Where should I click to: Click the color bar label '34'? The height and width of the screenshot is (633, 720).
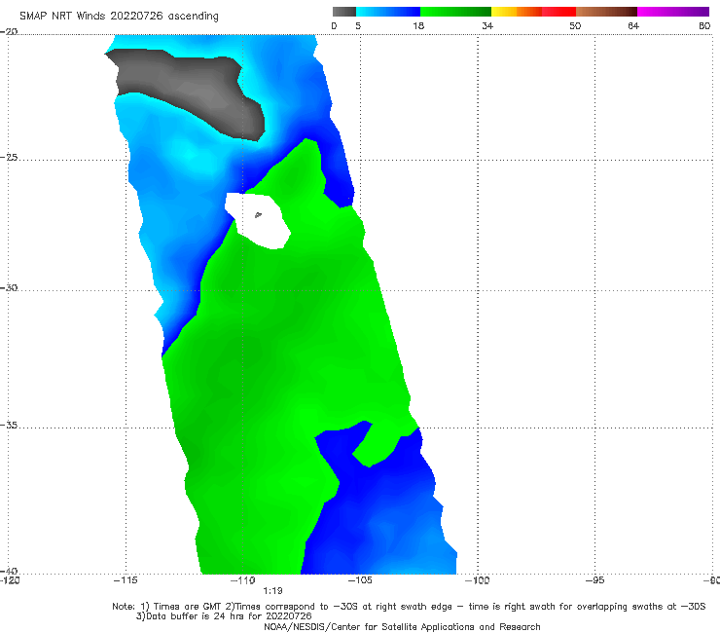click(x=487, y=25)
